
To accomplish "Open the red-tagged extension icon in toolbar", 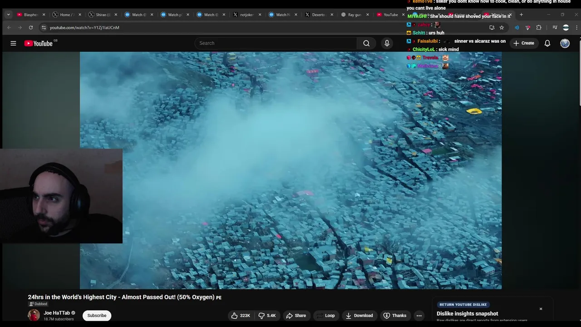I will [x=527, y=28].
